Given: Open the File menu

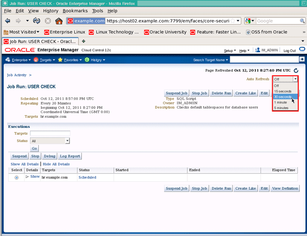Looking at the screenshot, I should click(x=8, y=11).
